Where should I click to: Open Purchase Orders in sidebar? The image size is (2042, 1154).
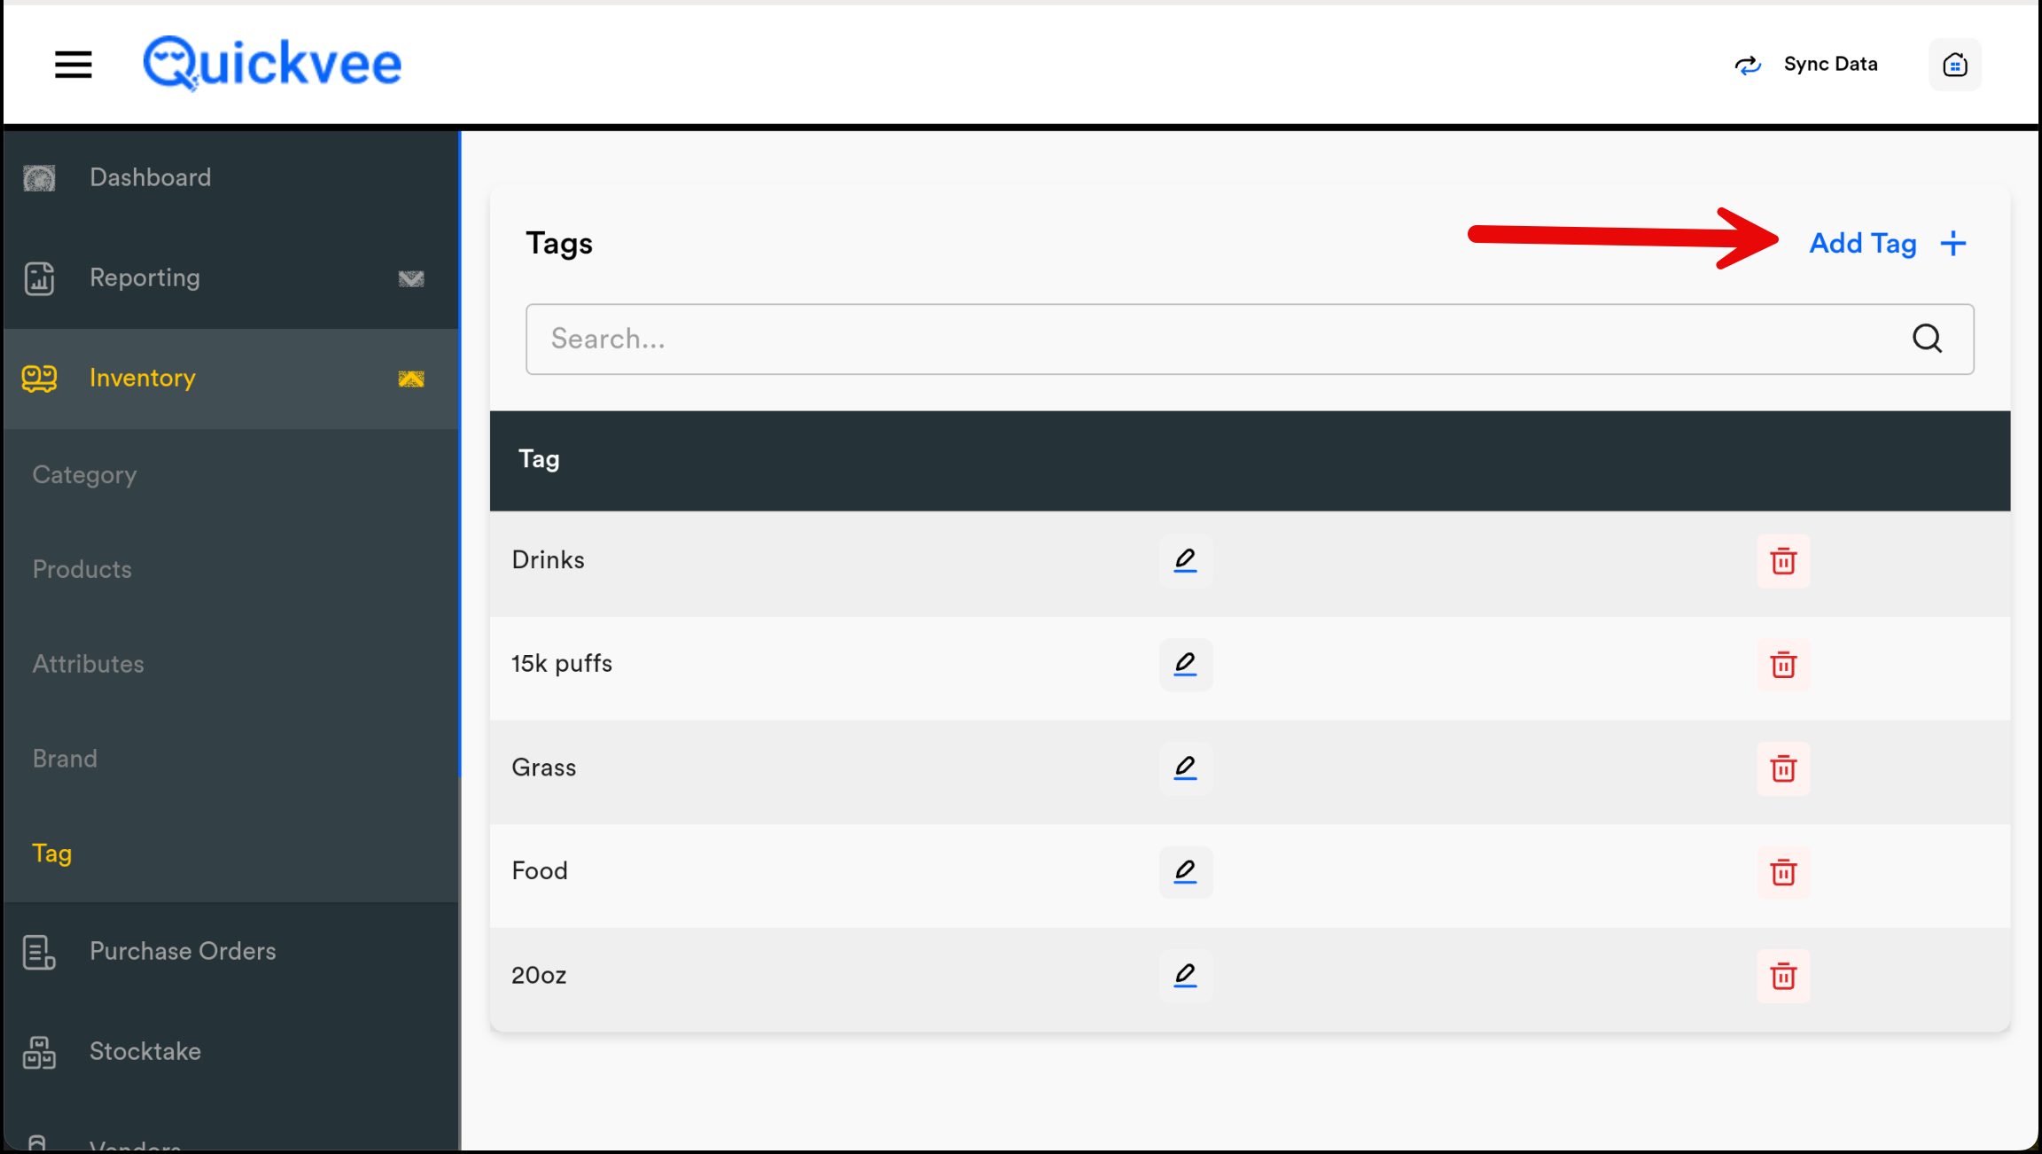(x=183, y=951)
